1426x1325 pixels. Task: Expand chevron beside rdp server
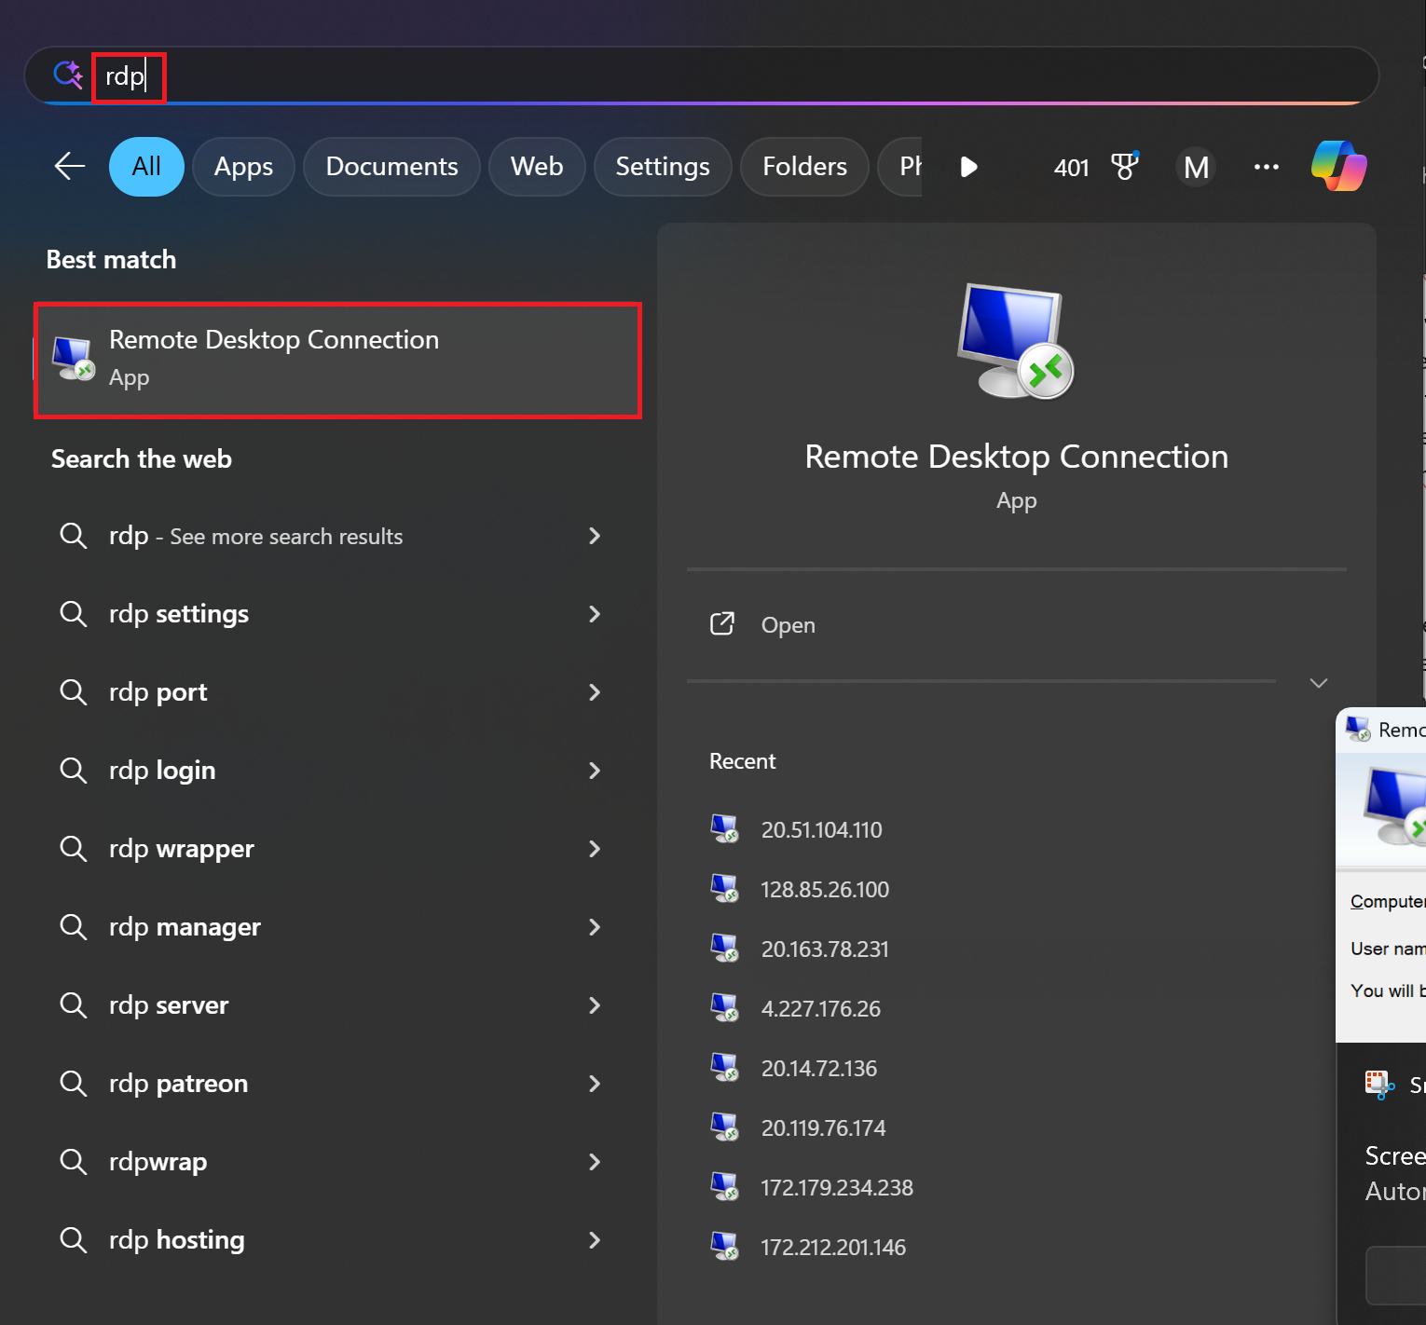(x=594, y=1005)
